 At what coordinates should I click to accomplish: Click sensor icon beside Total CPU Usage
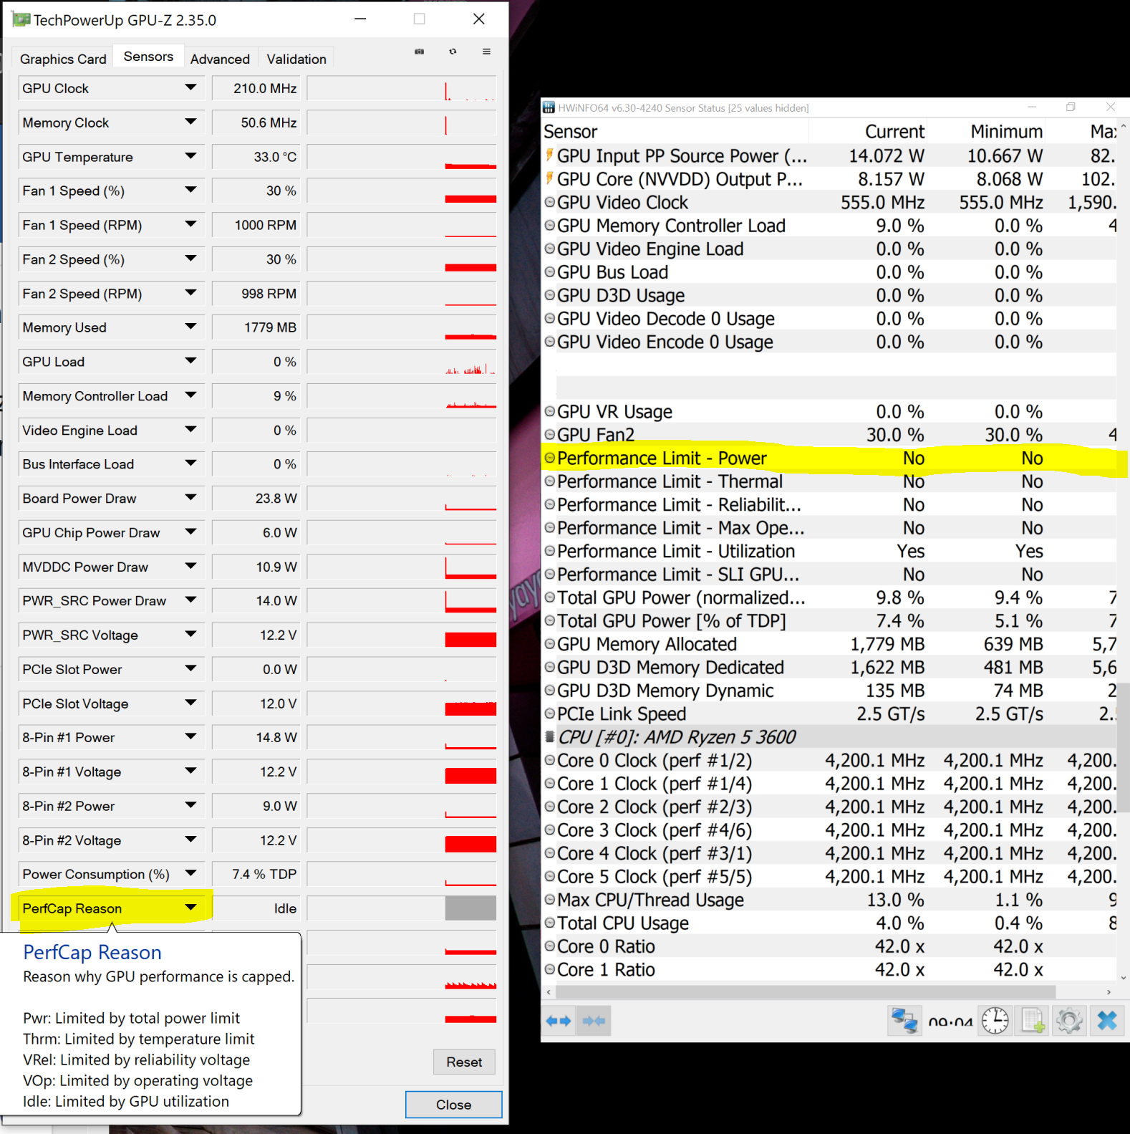click(x=549, y=923)
